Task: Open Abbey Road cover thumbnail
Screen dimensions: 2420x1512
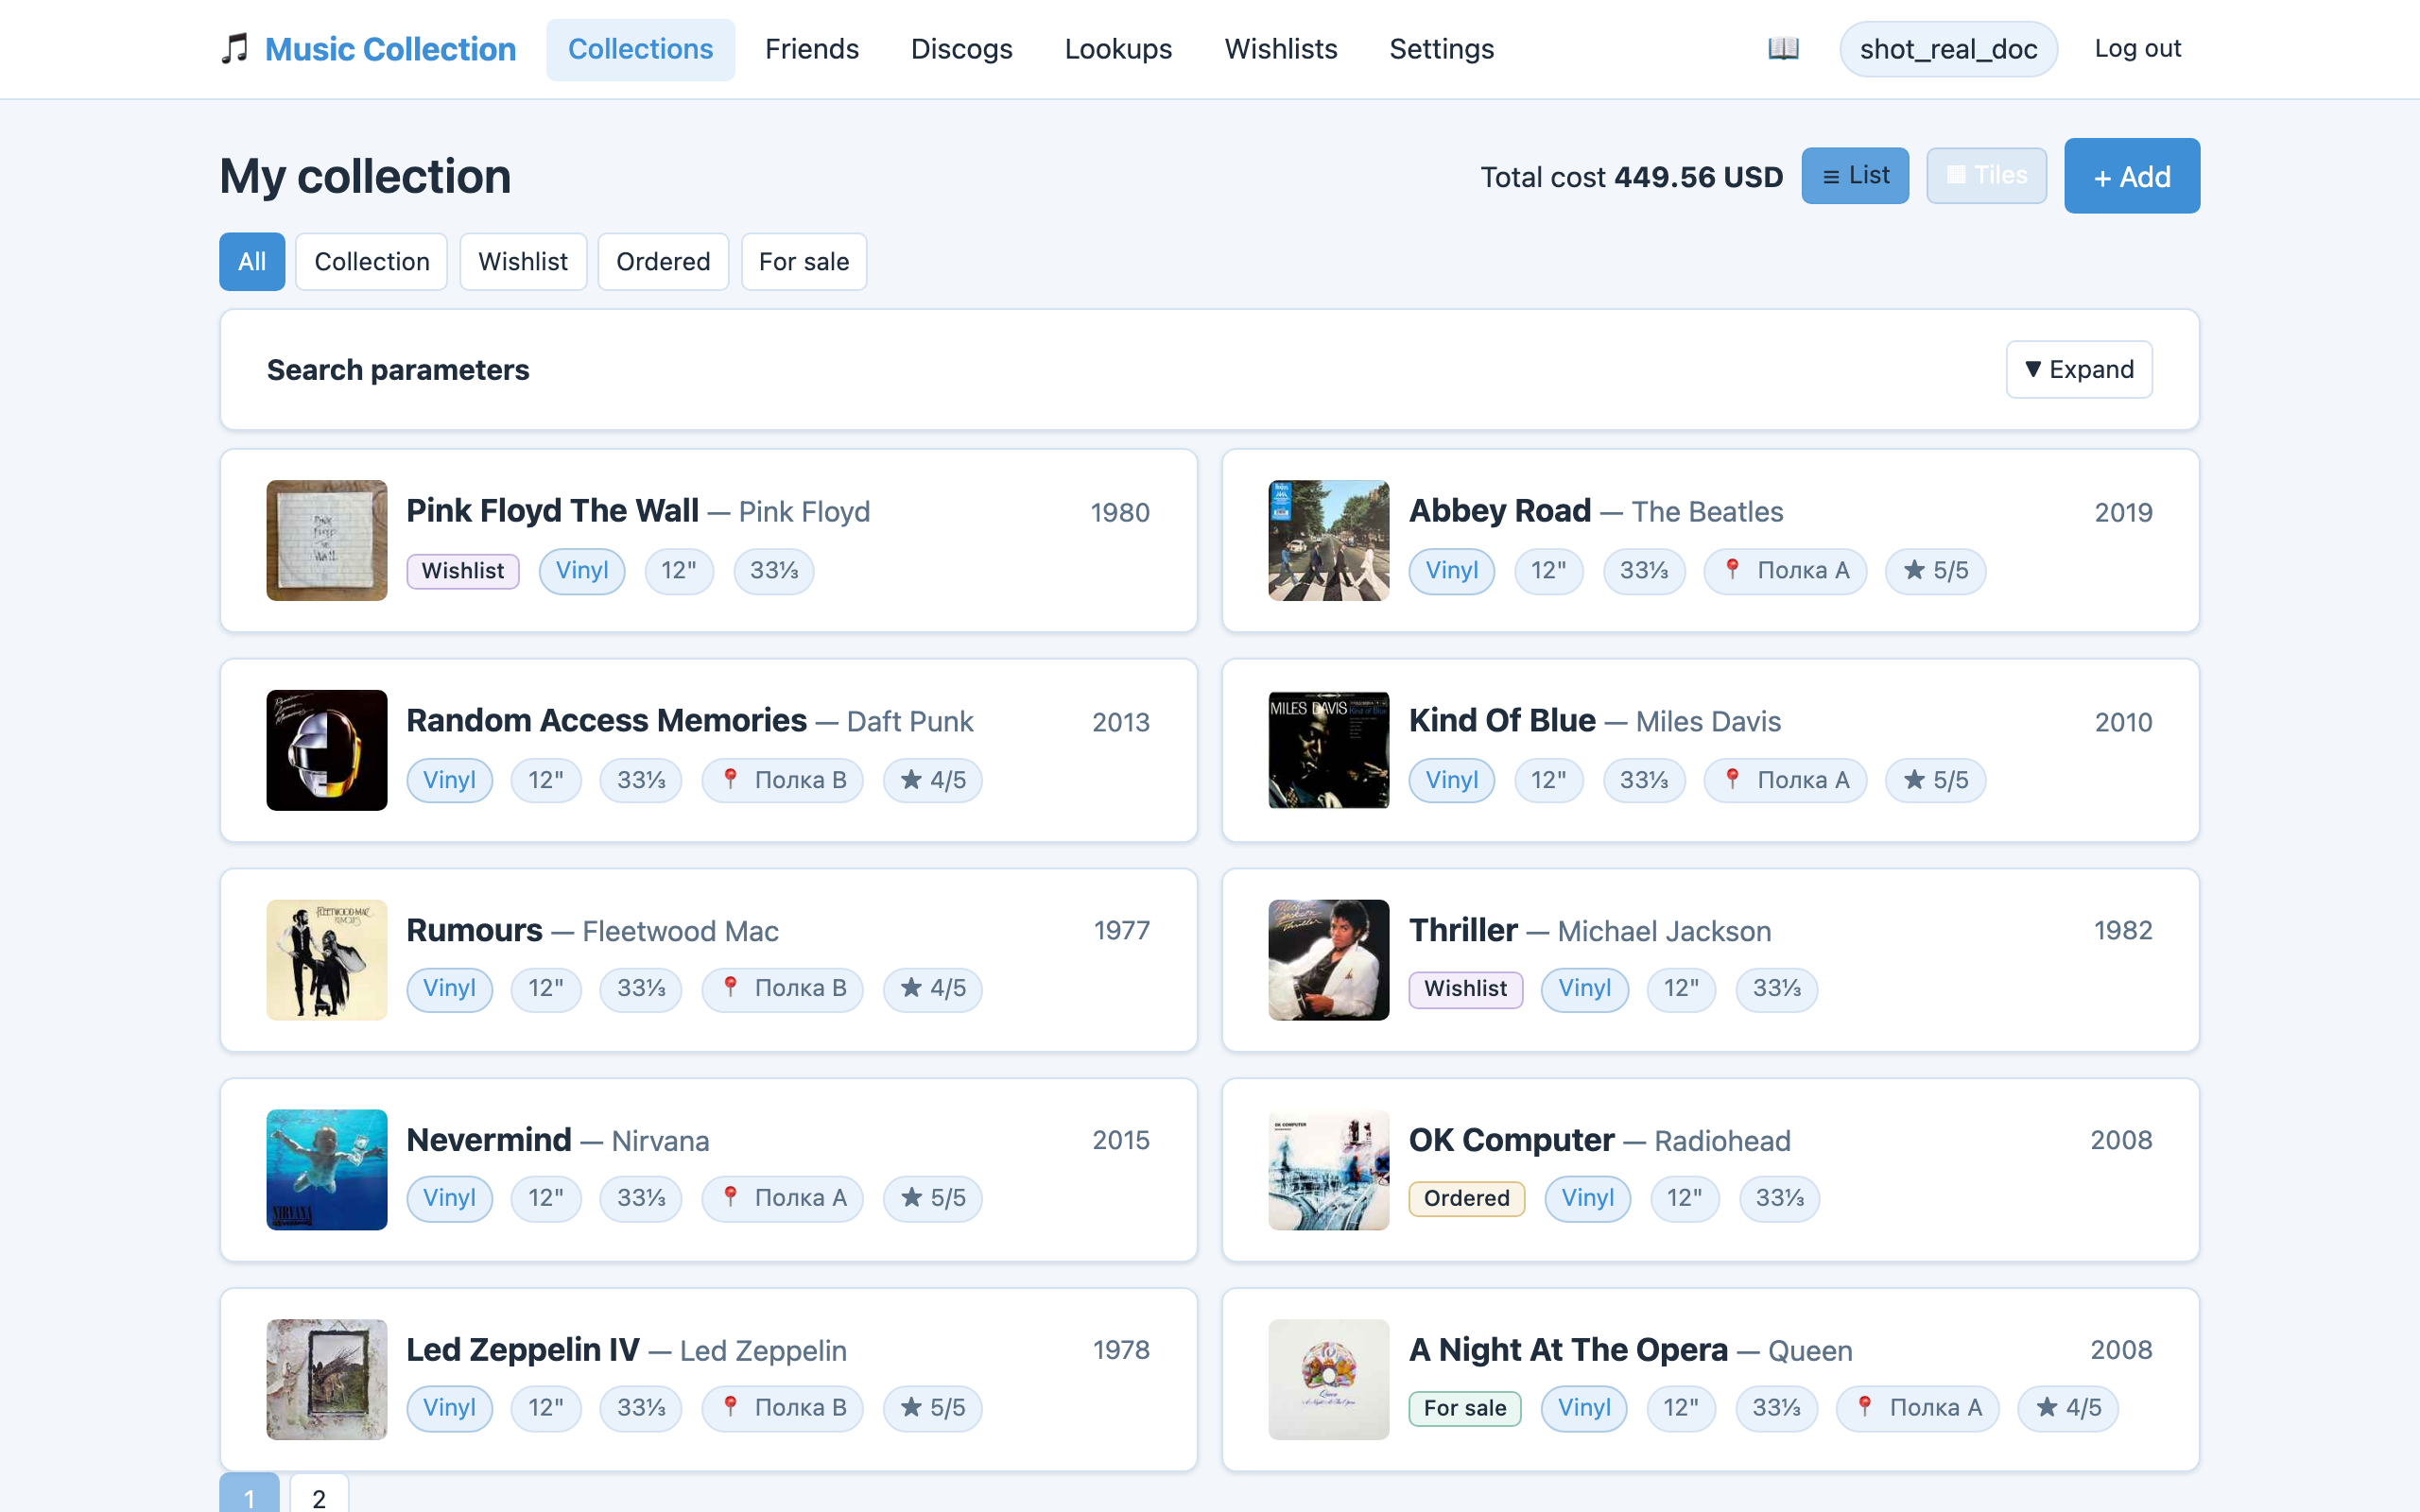Action: pyautogui.click(x=1329, y=540)
